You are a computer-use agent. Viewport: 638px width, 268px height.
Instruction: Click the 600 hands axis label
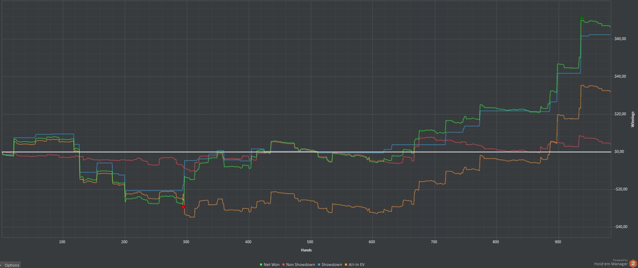pyautogui.click(x=372, y=242)
